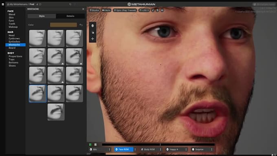
Task: Open Body ROM animation options menu
Action: pyautogui.click(x=160, y=149)
